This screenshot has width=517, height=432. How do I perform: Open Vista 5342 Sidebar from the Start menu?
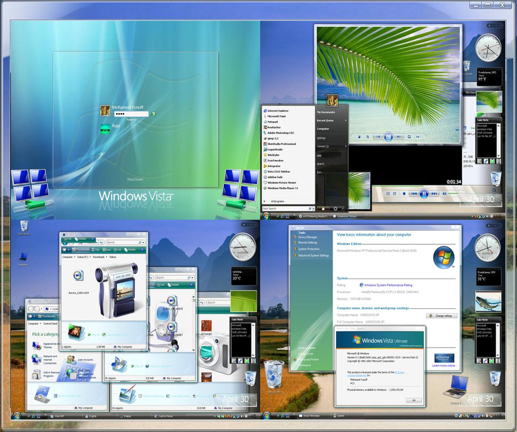pyautogui.click(x=277, y=172)
